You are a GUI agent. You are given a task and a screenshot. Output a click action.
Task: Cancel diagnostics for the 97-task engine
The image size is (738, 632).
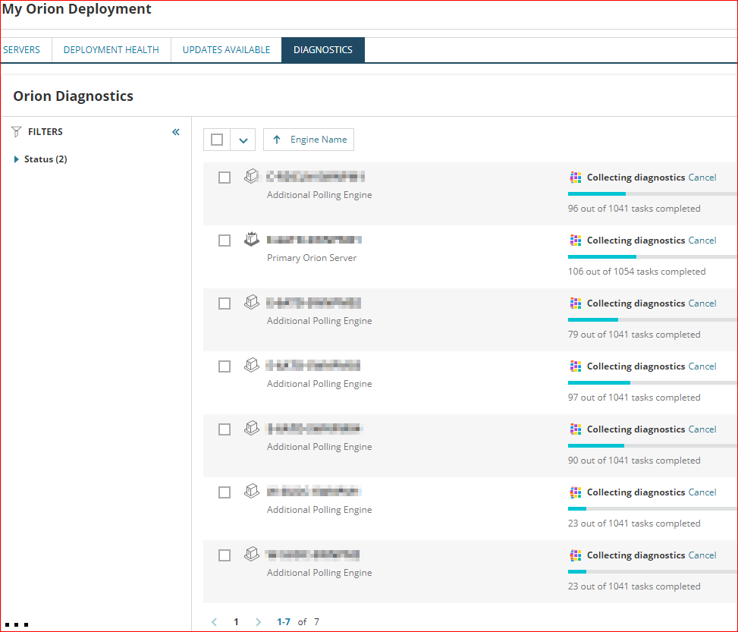(x=702, y=366)
